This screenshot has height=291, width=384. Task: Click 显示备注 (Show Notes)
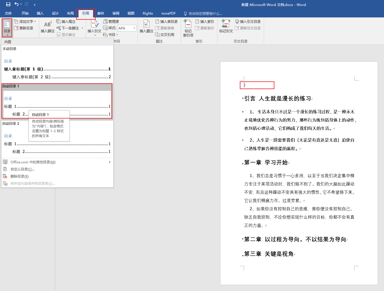tap(66, 35)
